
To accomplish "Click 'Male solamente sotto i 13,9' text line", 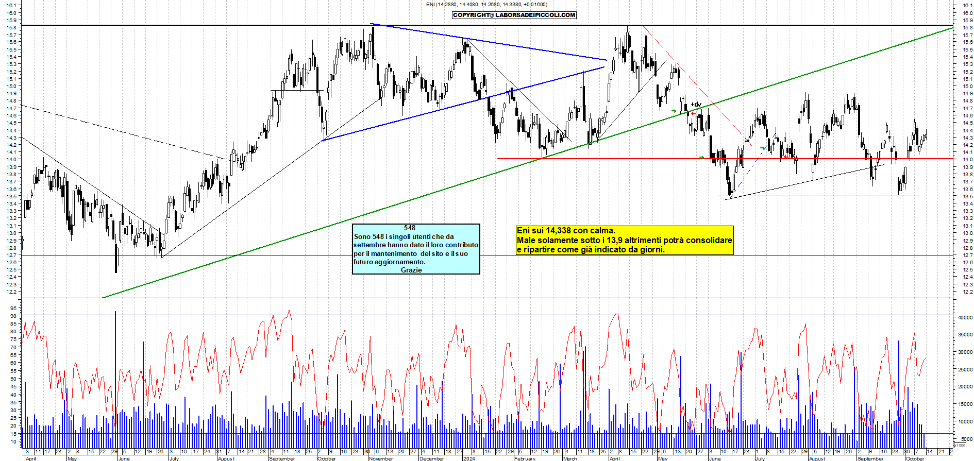I will 624,240.
